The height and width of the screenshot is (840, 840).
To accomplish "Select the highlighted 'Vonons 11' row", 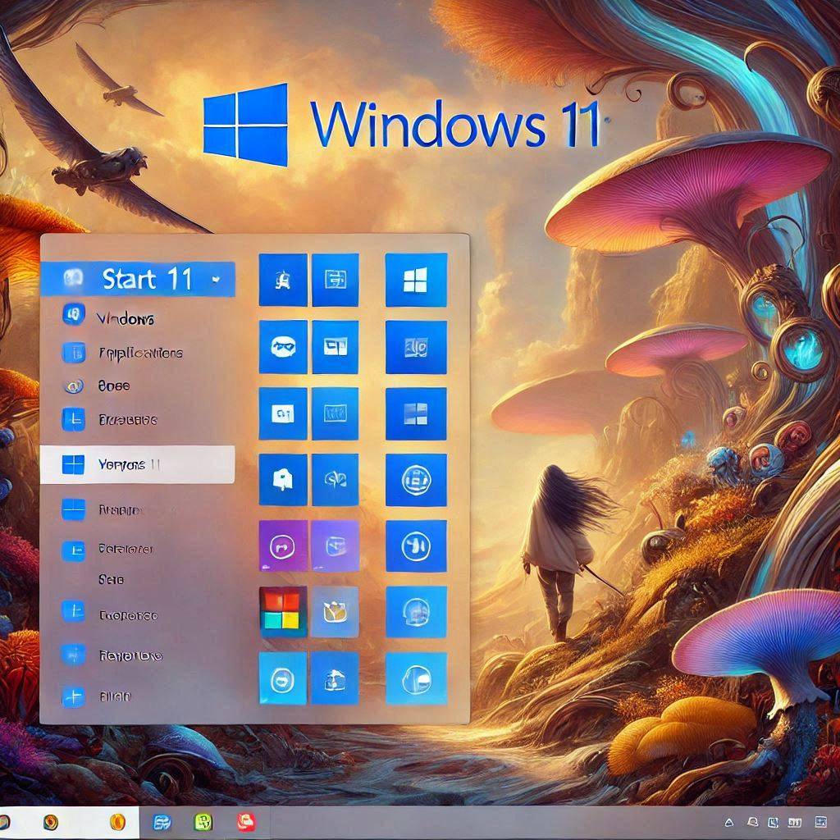I will point(137,464).
